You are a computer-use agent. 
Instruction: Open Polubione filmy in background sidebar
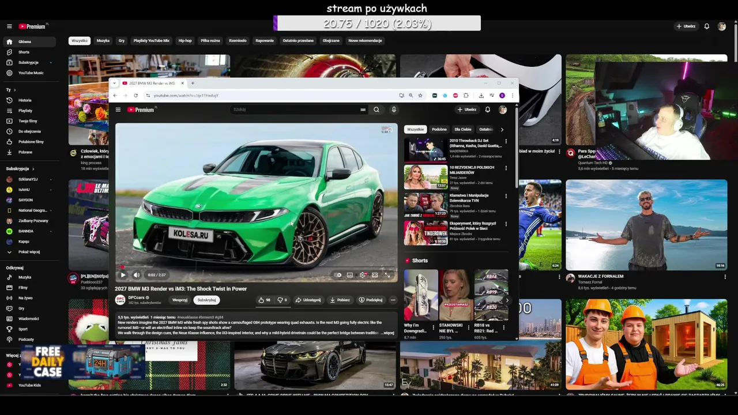tap(29, 142)
